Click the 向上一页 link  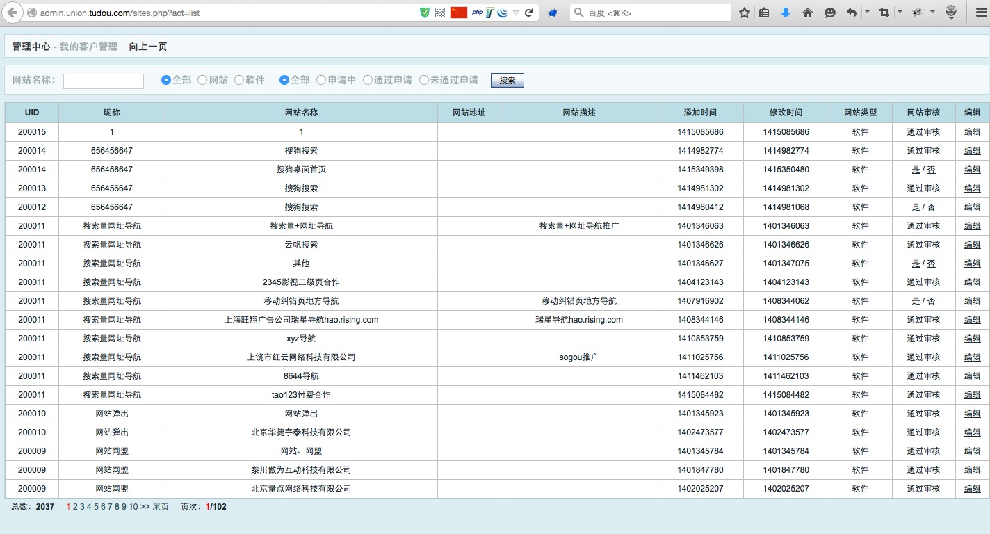(x=147, y=47)
